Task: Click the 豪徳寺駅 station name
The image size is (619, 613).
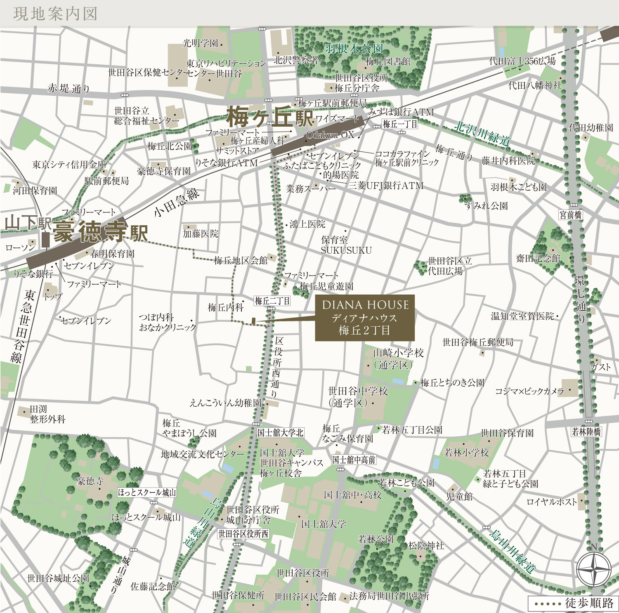Action: pos(100,232)
